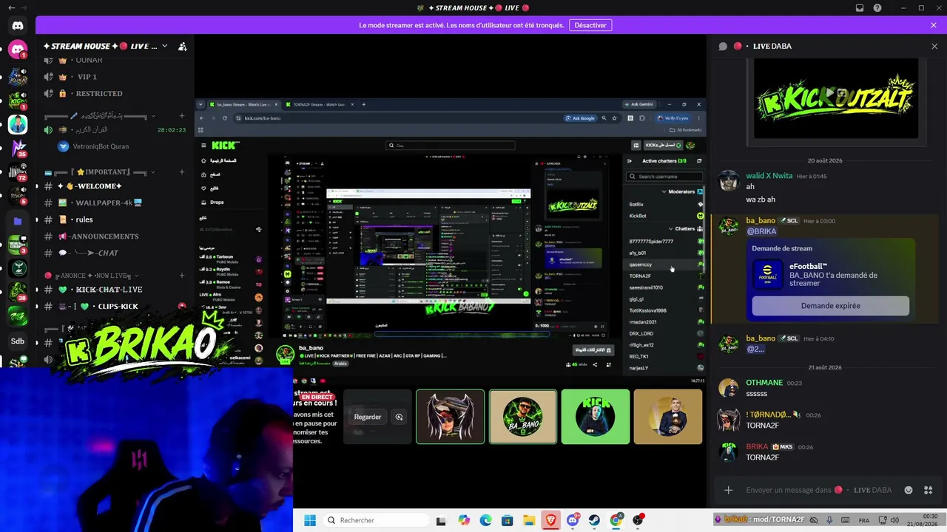
Task: Dismiss the streamer mode banner
Action: pyautogui.click(x=934, y=25)
